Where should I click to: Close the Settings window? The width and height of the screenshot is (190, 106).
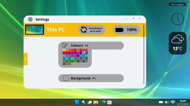[x=140, y=18]
